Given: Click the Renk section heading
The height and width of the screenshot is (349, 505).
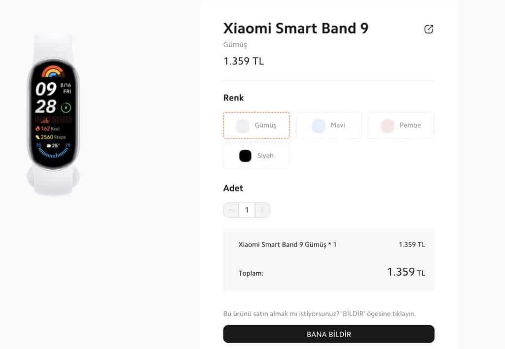Looking at the screenshot, I should (233, 97).
